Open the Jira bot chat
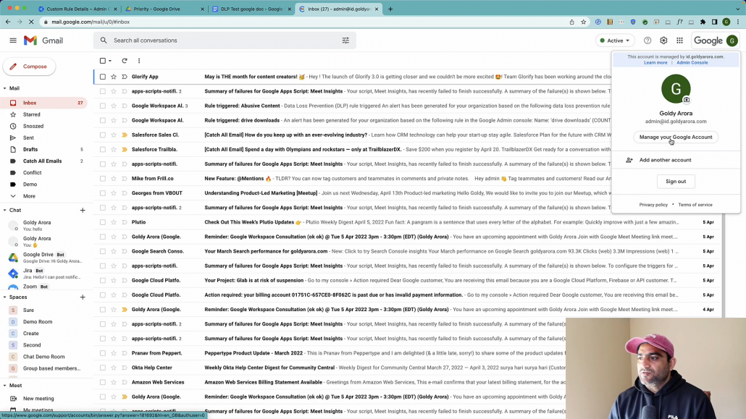Viewport: 746px width, 419px height. (x=45, y=273)
